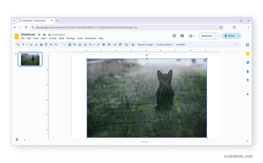Screen dimensions: 263x163
Task: Start the Slideshow
Action: pos(207,36)
